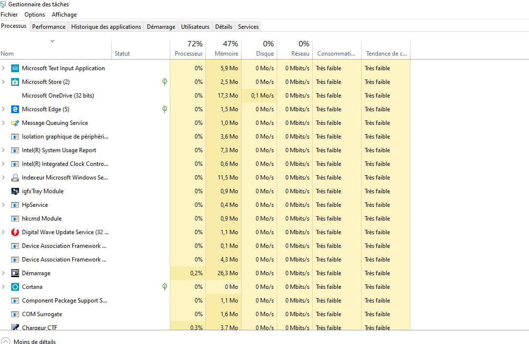
Task: Select the first Device Association Framework row
Action: pyautogui.click(x=205, y=246)
